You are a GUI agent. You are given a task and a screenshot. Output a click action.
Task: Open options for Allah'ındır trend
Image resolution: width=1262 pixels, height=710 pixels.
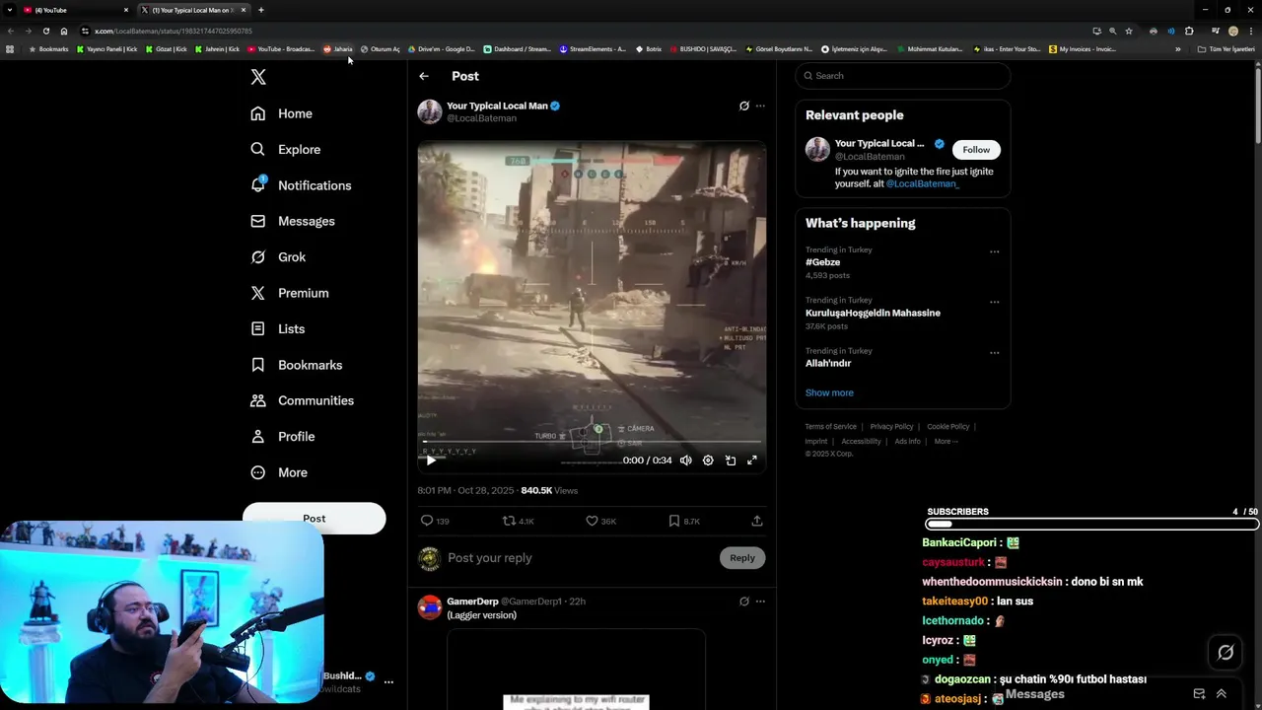click(994, 352)
